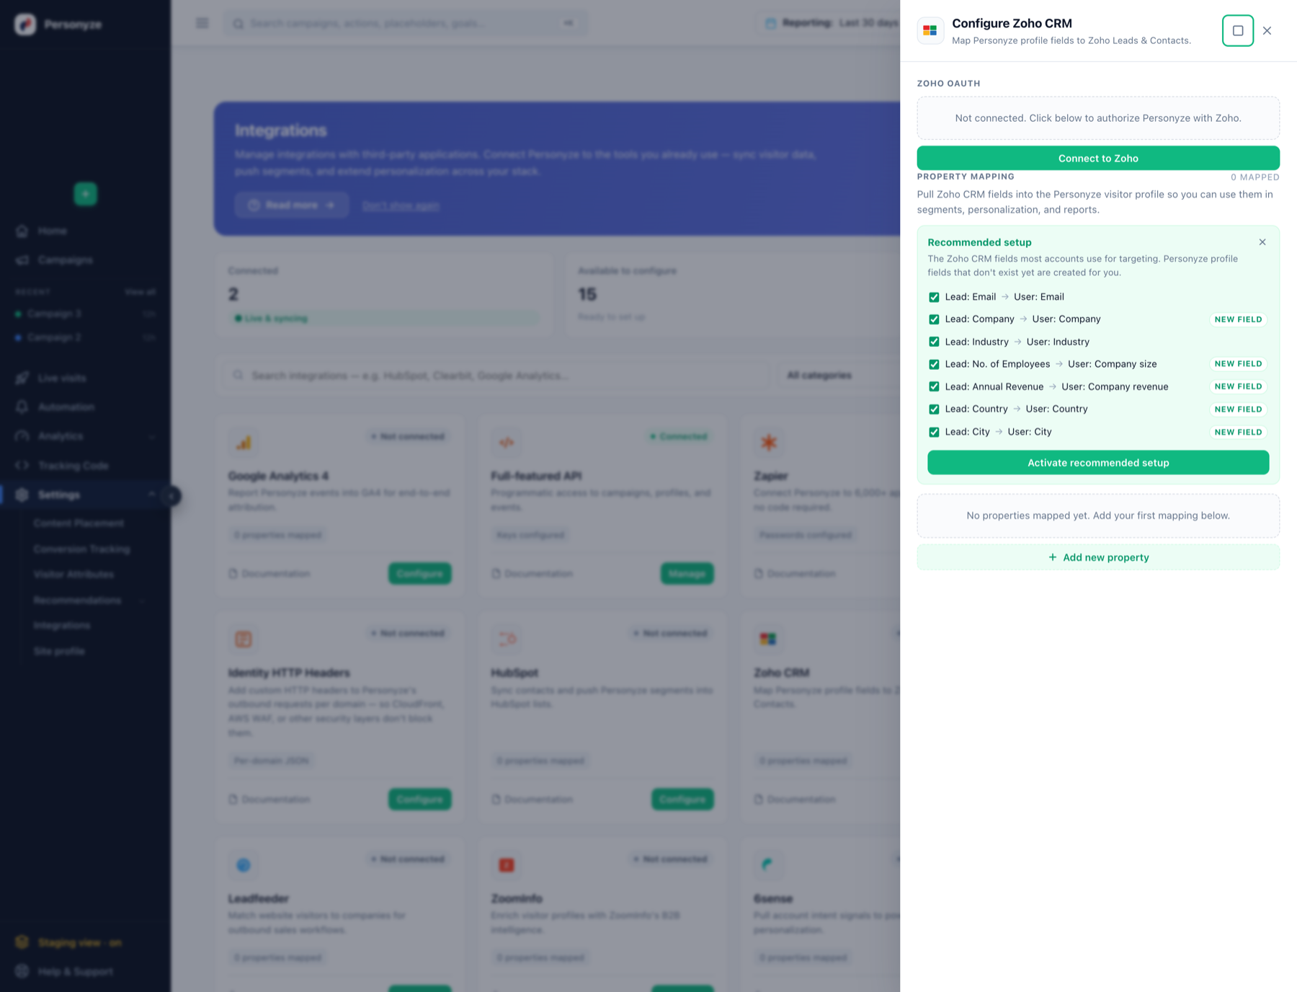This screenshot has height=992, width=1297.
Task: Collapse the sidebar with the round arrow handle
Action: pyautogui.click(x=171, y=496)
